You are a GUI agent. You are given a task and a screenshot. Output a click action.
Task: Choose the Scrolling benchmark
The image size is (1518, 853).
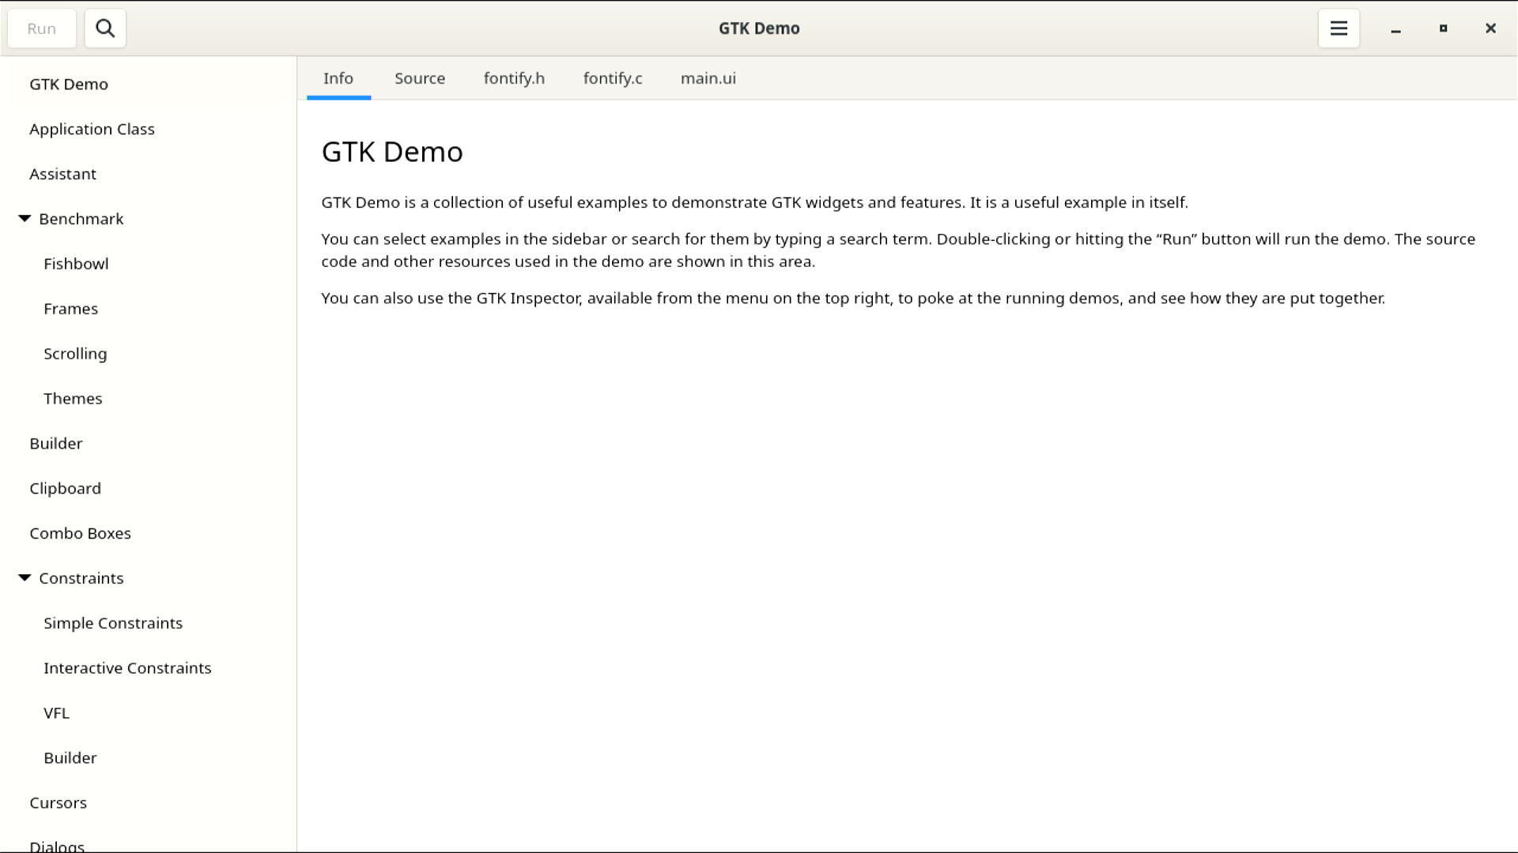[x=149, y=354]
